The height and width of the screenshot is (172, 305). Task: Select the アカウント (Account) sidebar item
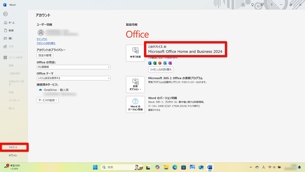[x=13, y=147]
